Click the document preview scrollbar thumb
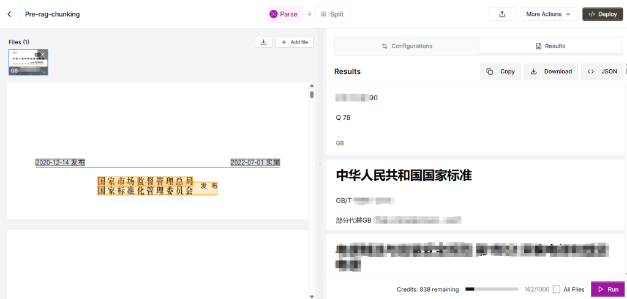 [x=312, y=95]
